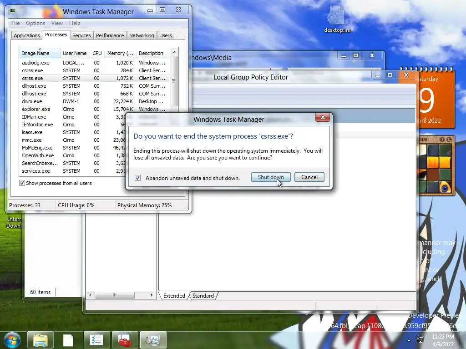Show hidden tray icons arrow
Screen dimensions: 466x349
pos(409,340)
